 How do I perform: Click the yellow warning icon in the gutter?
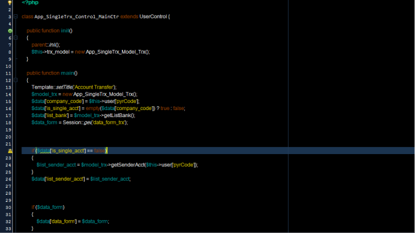point(10,151)
